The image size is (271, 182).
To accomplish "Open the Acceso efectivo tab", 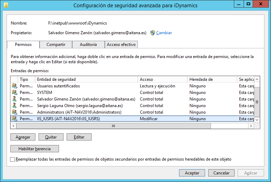I will (x=121, y=45).
